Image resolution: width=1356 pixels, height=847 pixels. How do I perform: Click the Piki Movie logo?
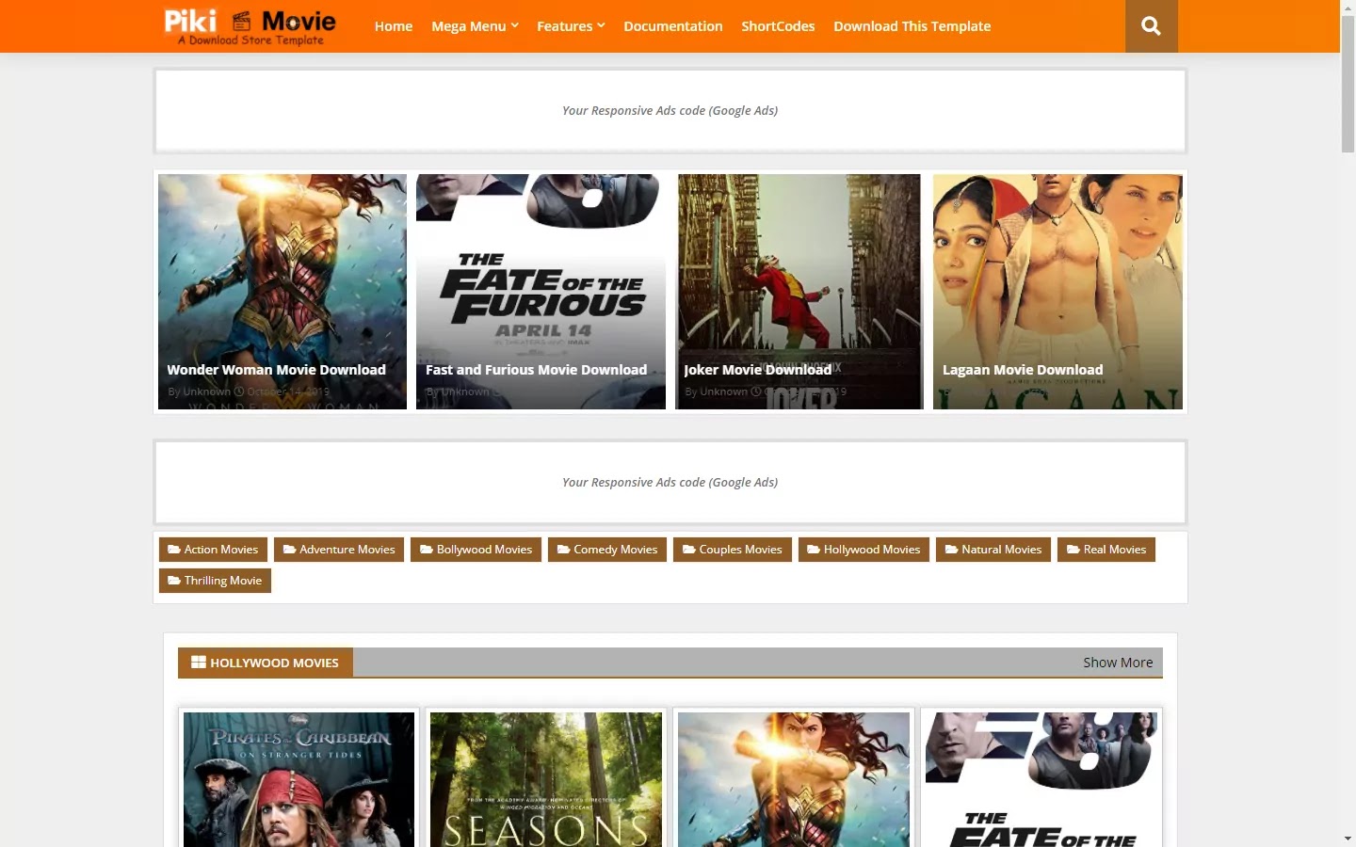pyautogui.click(x=250, y=27)
